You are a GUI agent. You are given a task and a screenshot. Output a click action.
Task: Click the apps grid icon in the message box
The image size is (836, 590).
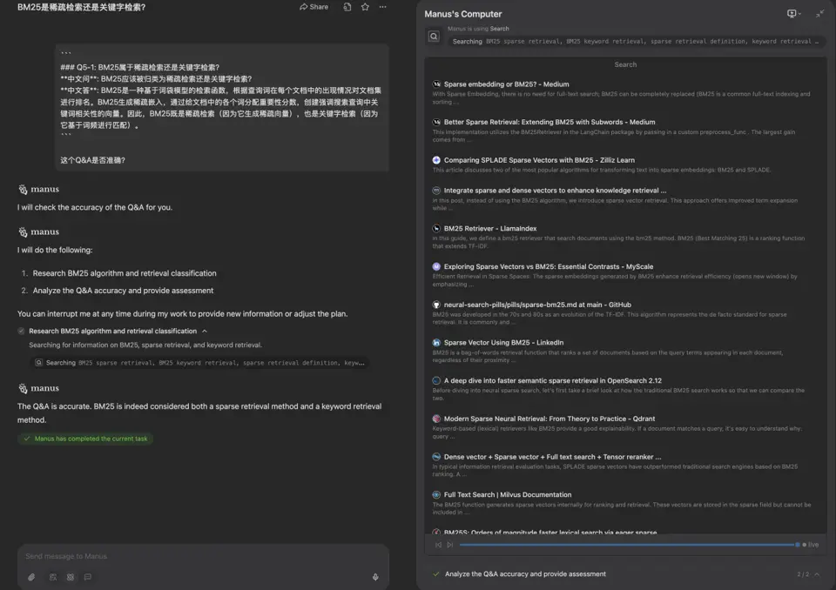71,577
